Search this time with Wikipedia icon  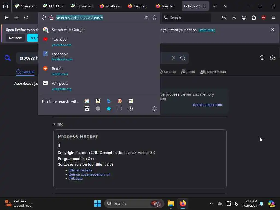coord(87,109)
